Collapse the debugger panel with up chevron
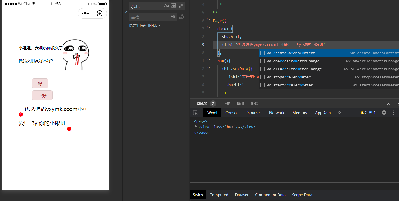The width and height of the screenshot is (399, 201). pos(389,104)
